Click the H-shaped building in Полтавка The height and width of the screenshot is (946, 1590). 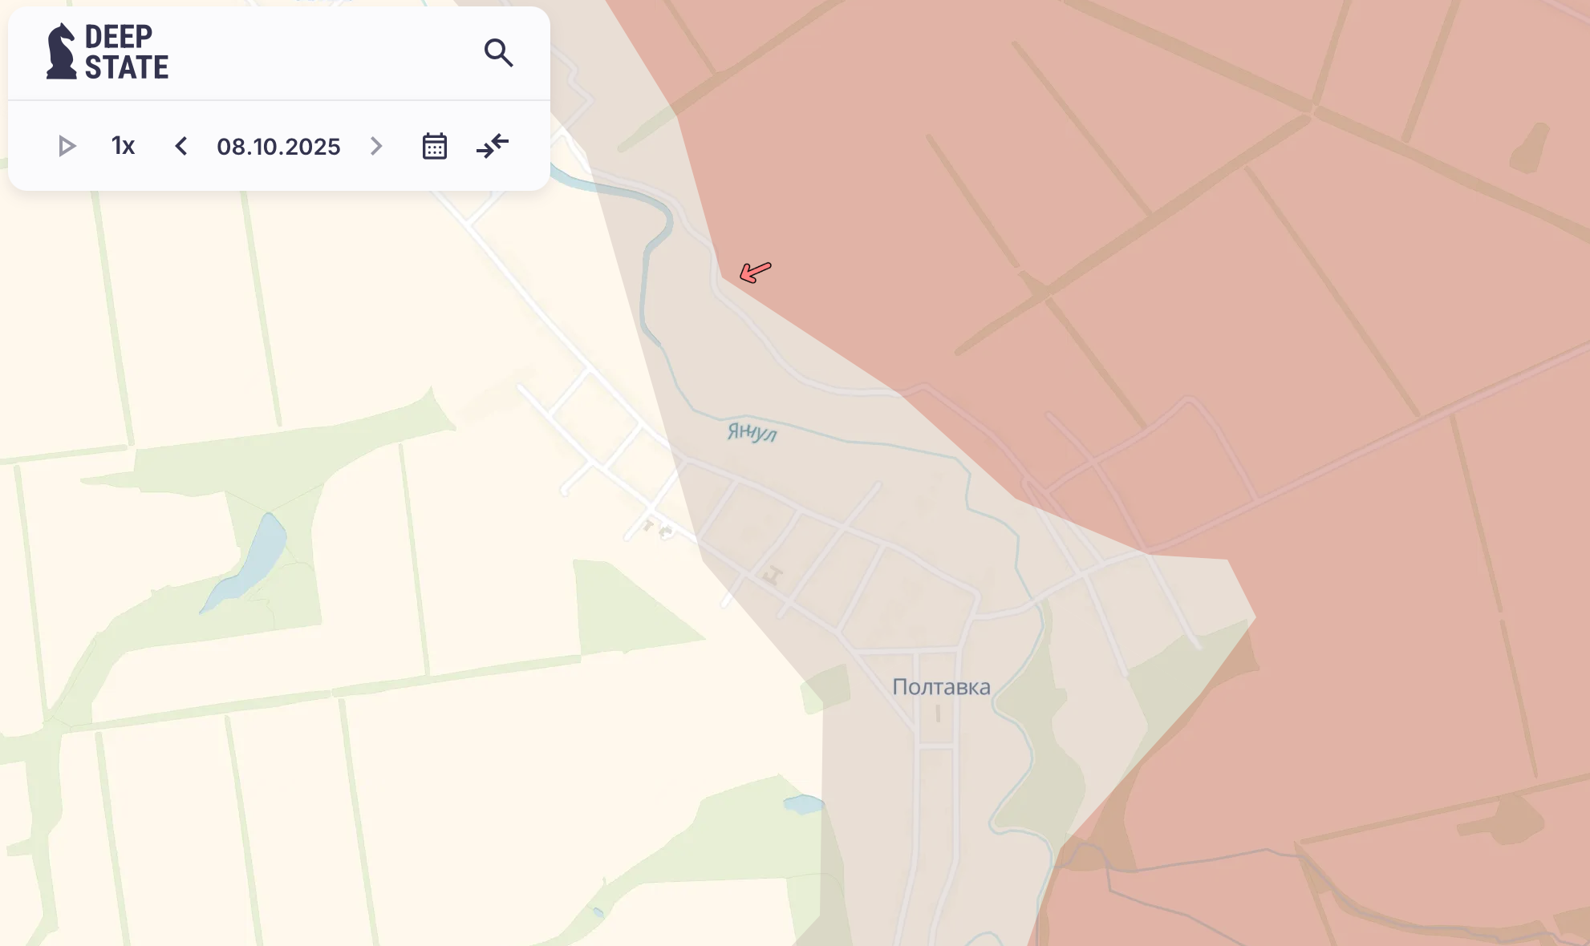coord(773,576)
